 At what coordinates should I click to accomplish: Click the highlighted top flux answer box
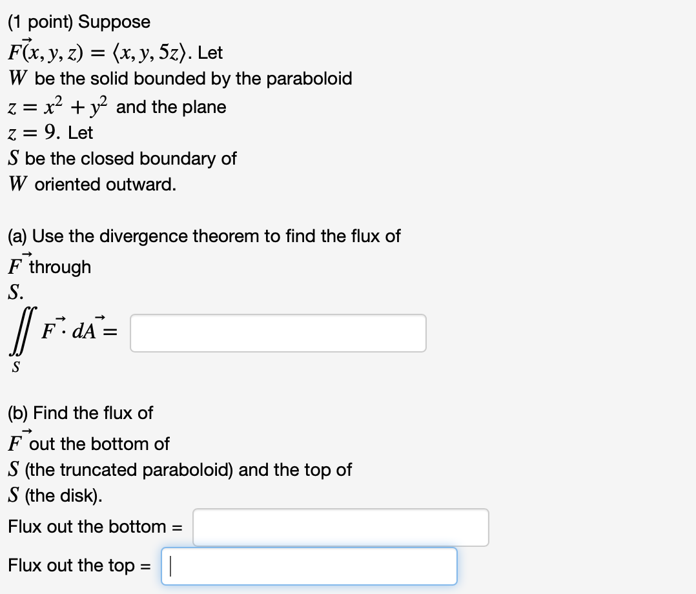click(309, 566)
